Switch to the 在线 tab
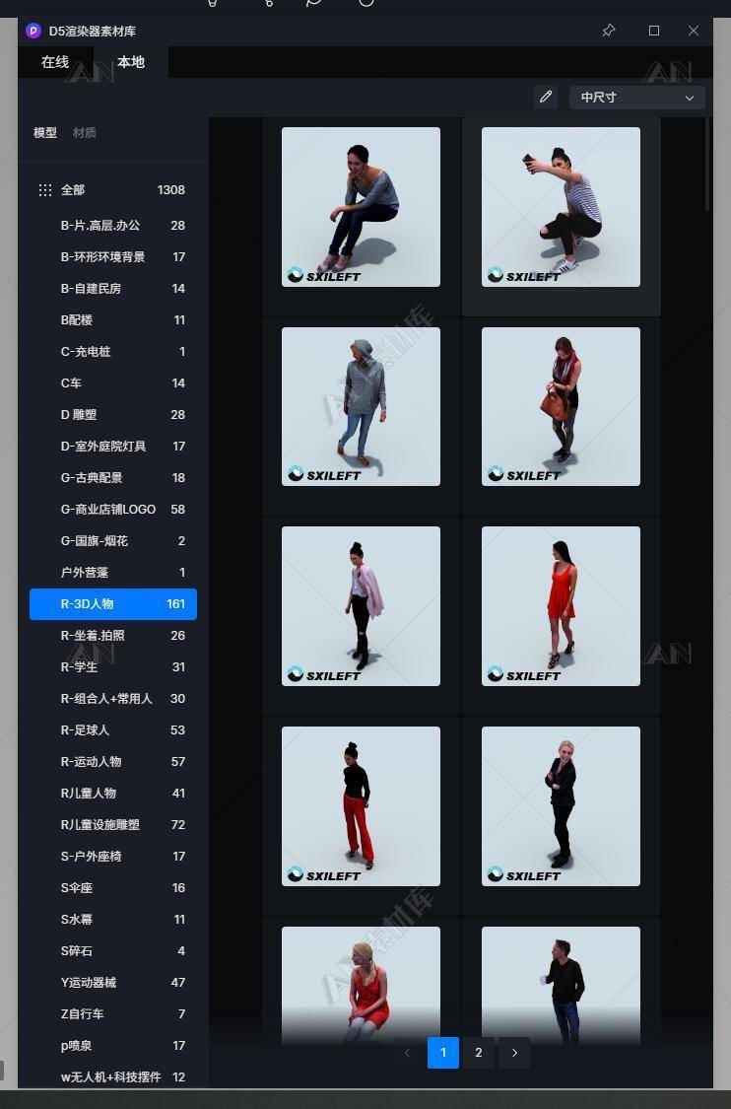 click(x=55, y=62)
